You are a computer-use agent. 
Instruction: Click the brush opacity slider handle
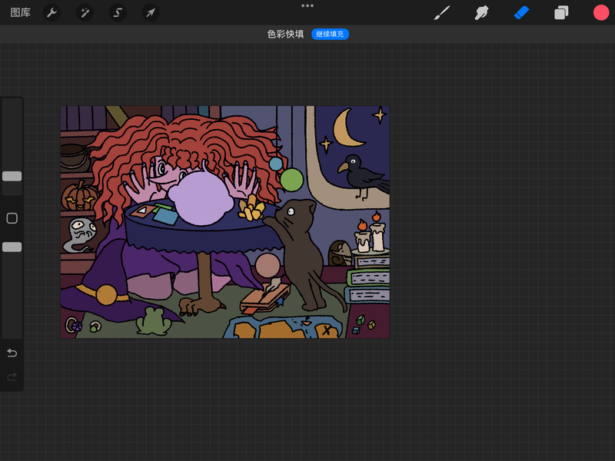click(x=12, y=247)
